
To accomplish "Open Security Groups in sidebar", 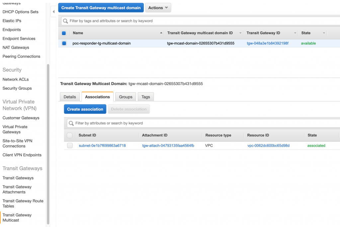I will coord(17,88).
